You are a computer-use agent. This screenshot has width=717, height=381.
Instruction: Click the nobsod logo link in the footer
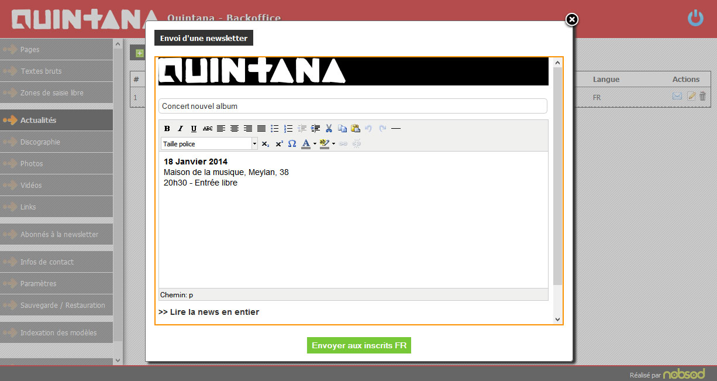click(684, 373)
